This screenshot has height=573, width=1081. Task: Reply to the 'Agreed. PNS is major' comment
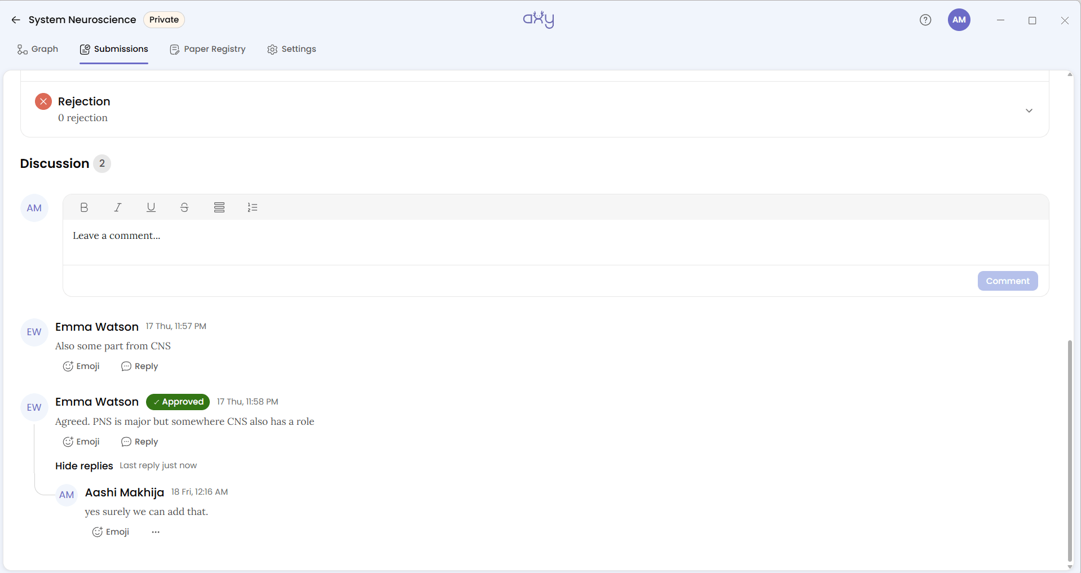click(x=140, y=442)
